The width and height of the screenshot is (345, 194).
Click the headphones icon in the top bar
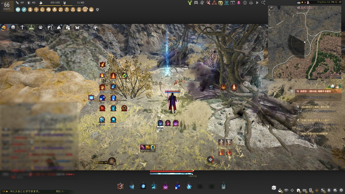tap(251, 3)
